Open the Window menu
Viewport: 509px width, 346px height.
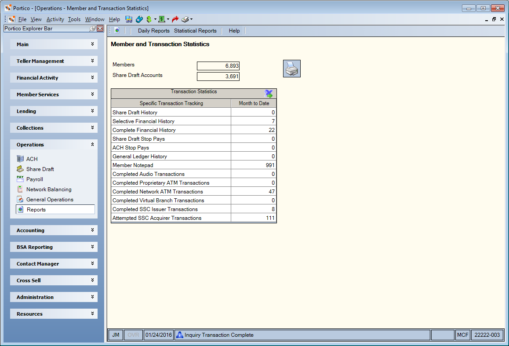(95, 19)
